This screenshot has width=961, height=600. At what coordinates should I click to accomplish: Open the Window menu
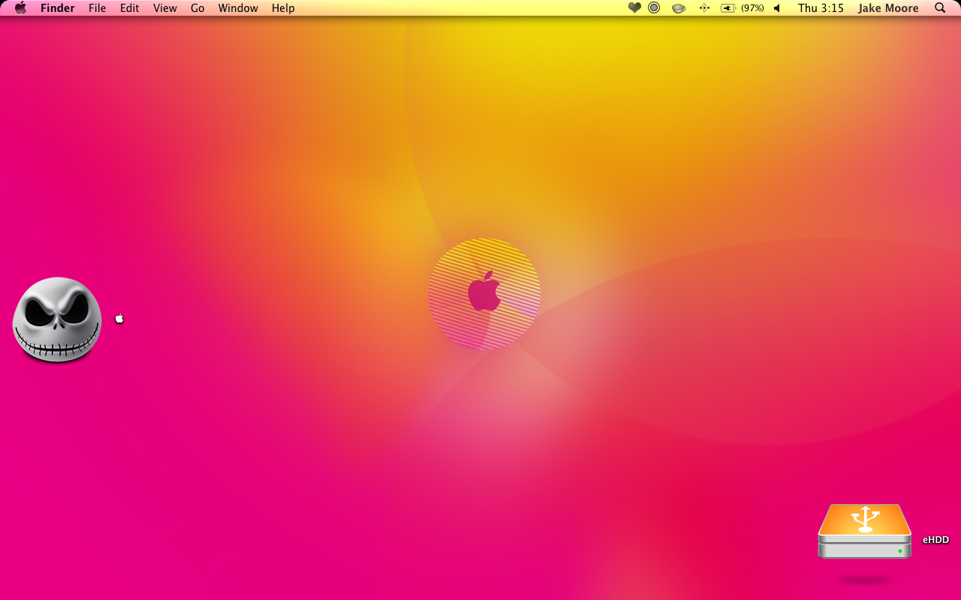coord(238,8)
